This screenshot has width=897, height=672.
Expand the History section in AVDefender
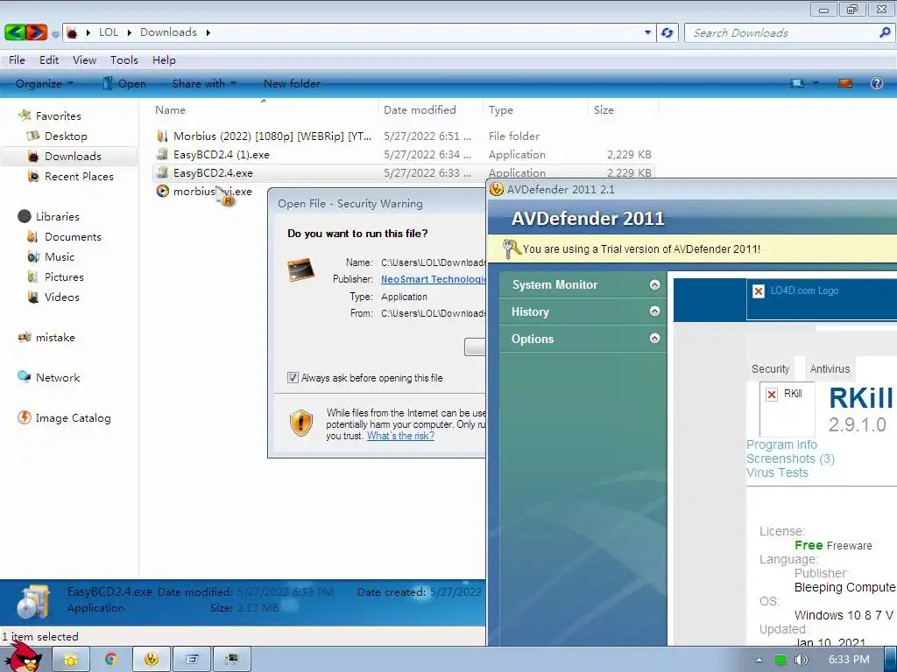(655, 311)
